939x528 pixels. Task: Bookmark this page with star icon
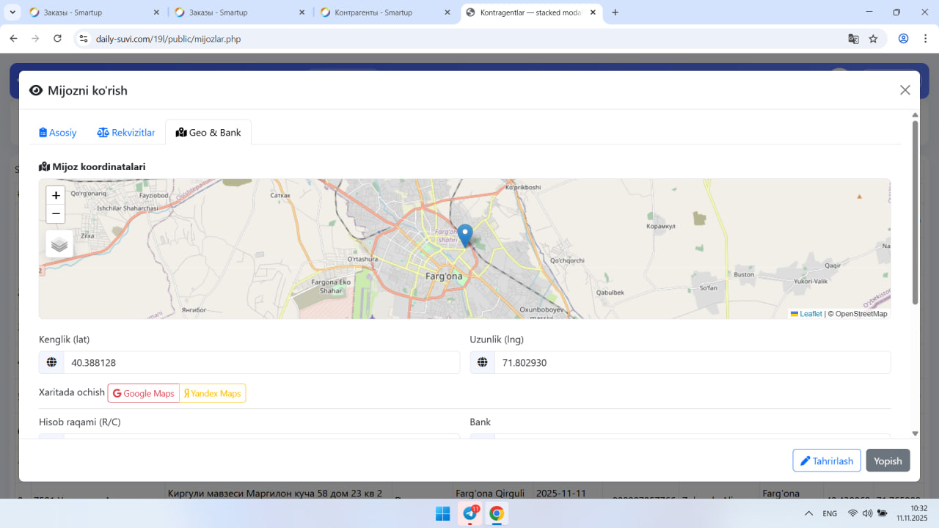tap(873, 39)
